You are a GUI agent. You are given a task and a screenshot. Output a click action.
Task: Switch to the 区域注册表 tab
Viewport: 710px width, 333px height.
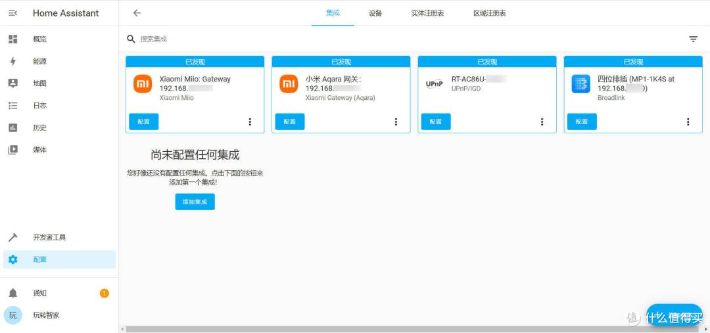(490, 13)
